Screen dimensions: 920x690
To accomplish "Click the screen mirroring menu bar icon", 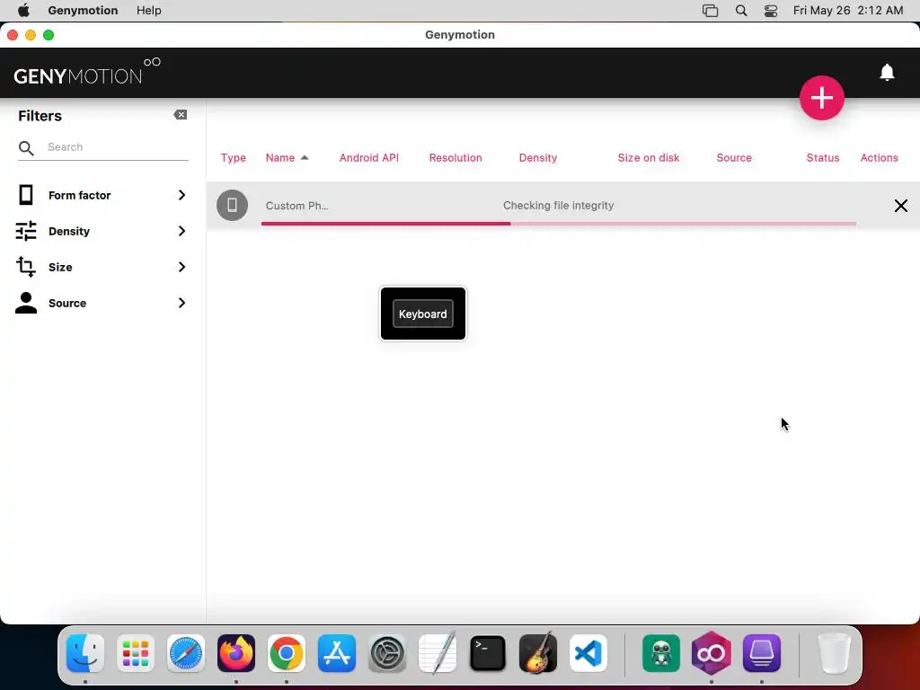I will 710,11.
